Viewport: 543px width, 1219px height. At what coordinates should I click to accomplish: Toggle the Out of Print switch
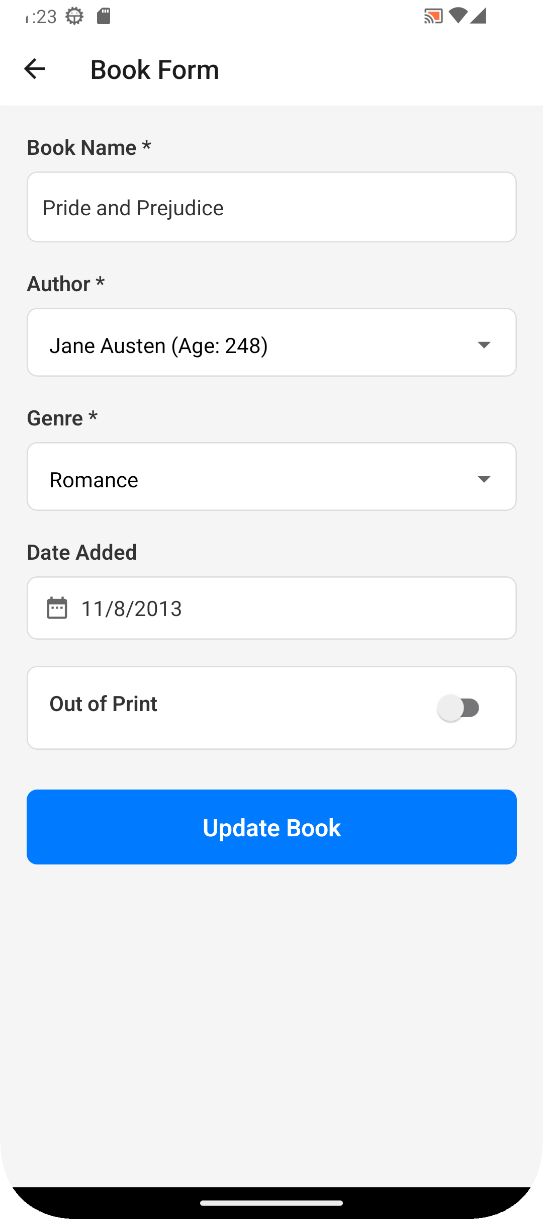pos(459,708)
